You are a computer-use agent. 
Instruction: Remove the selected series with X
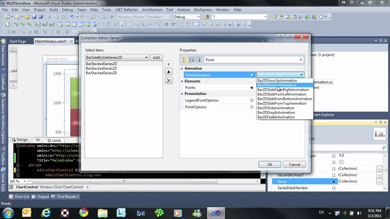(168, 81)
